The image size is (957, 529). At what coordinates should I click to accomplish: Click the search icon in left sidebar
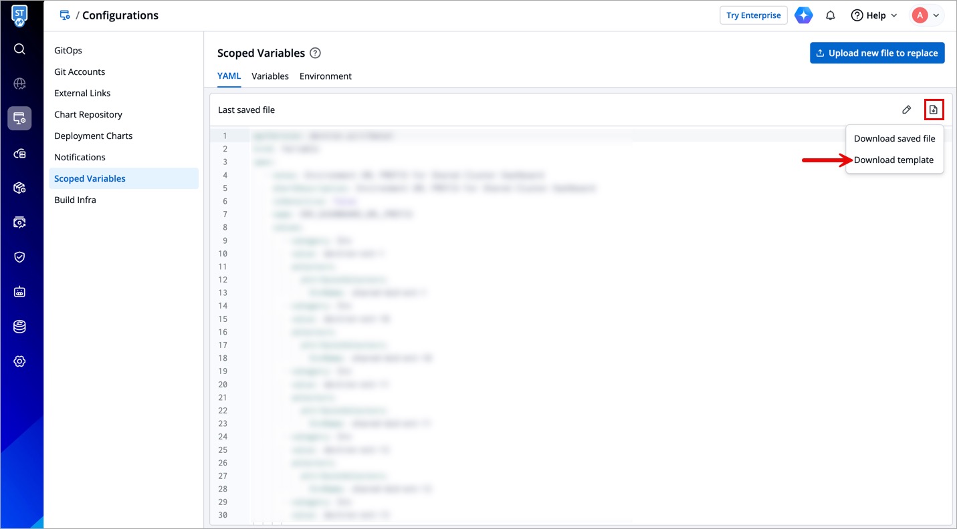tap(19, 49)
